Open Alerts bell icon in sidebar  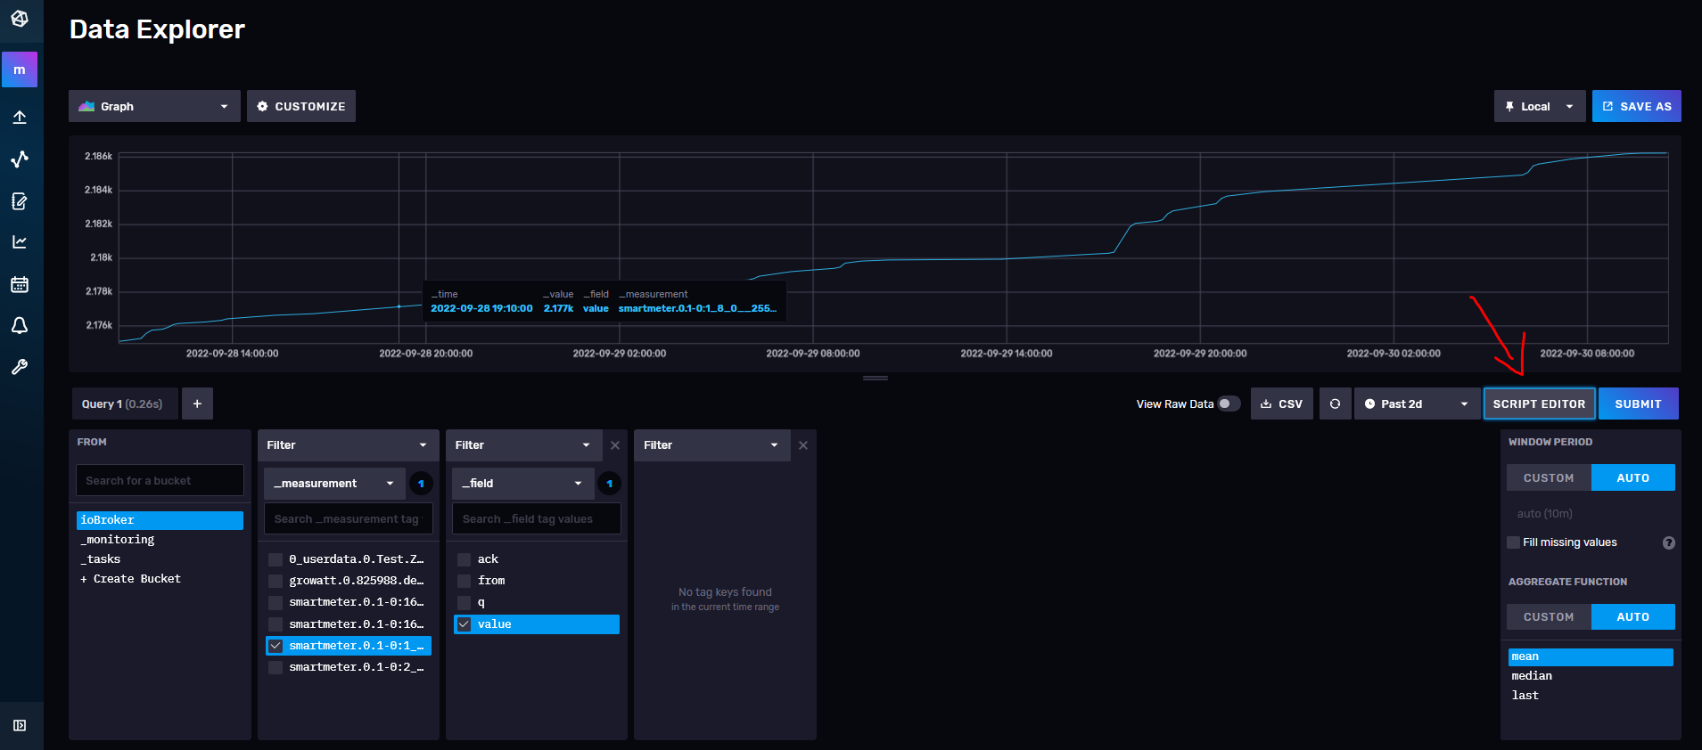tap(20, 326)
